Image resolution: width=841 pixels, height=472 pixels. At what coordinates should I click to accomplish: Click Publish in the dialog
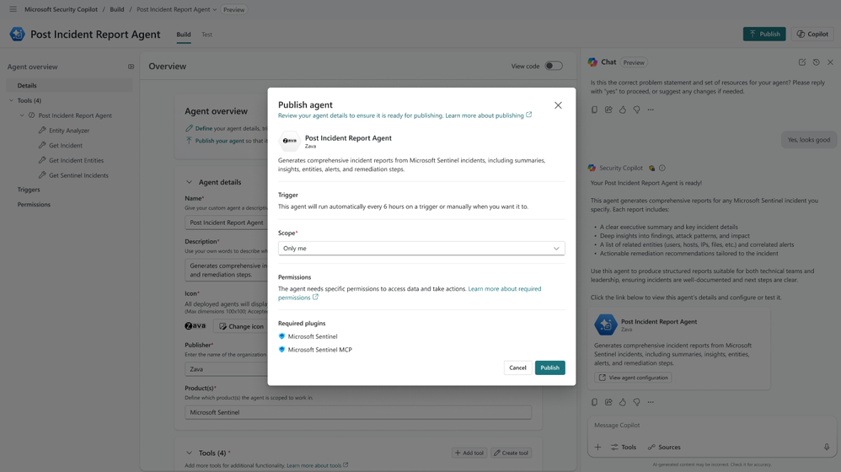(x=549, y=367)
